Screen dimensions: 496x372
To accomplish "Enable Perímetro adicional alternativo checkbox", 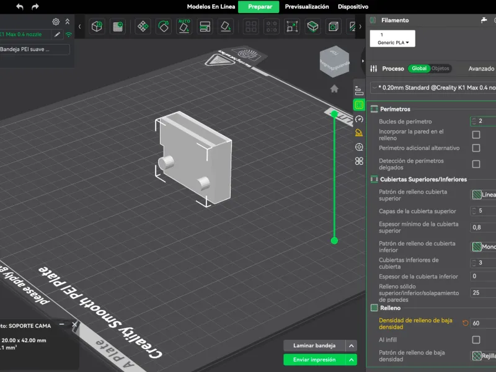I will pyautogui.click(x=476, y=148).
